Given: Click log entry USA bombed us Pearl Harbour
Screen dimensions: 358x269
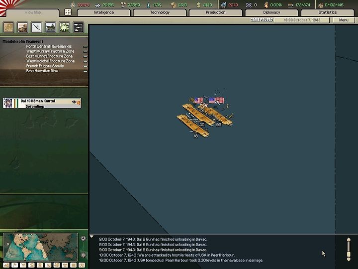Looking at the screenshot, I should (x=181, y=261).
